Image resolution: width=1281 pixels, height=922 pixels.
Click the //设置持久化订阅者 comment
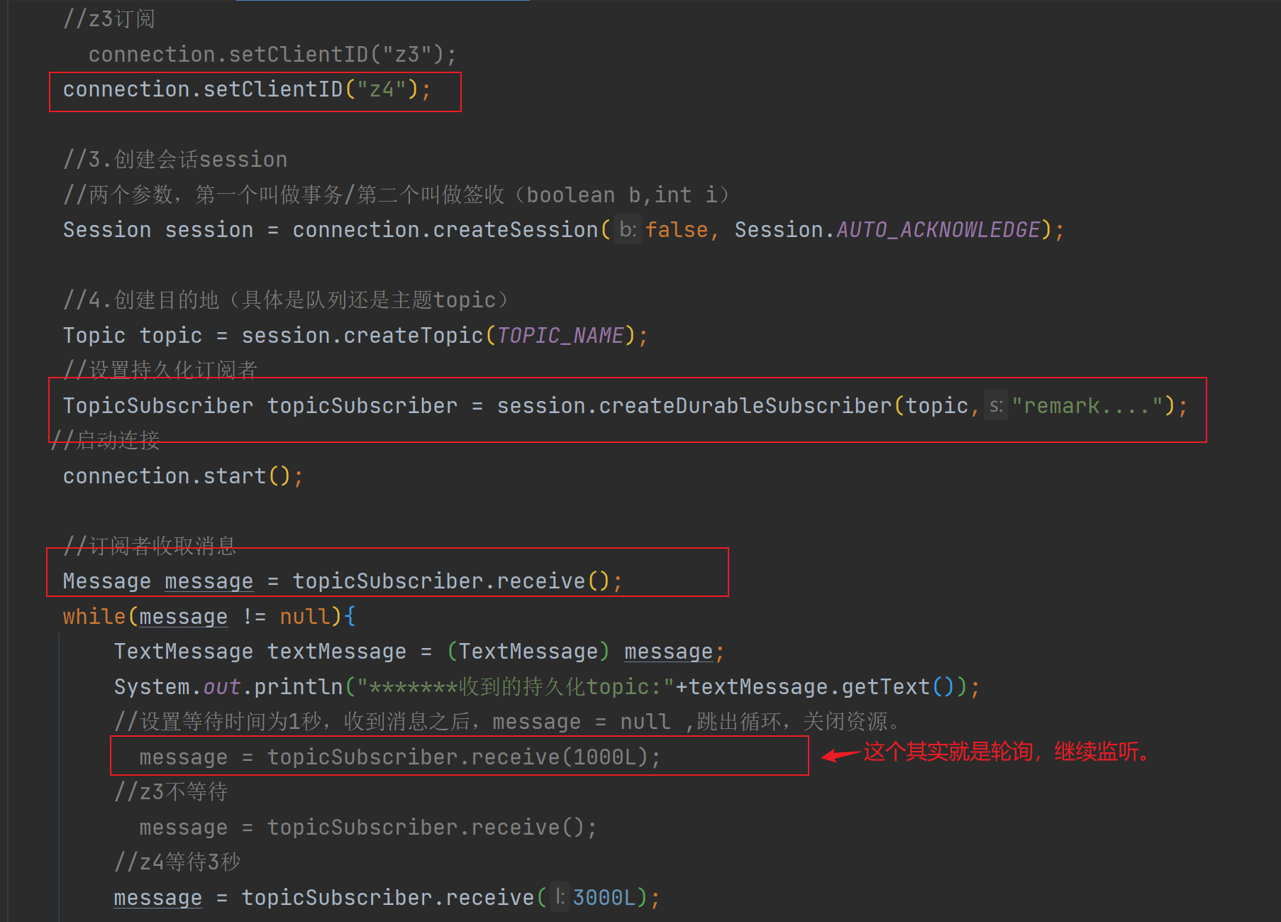(x=160, y=370)
